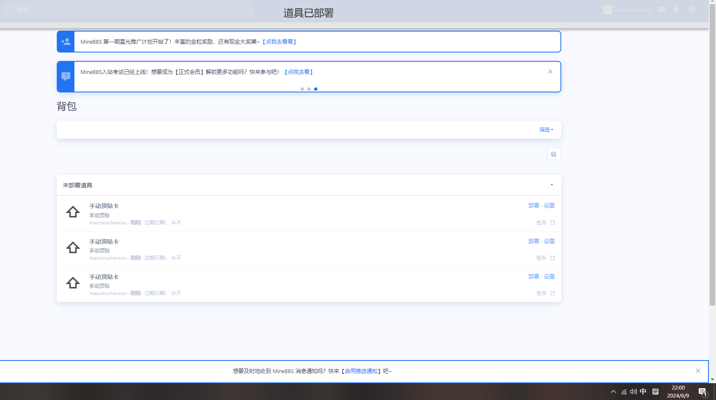Viewport: 716px width, 400px height.
Task: Tick the 丢弃 checkbox for second item
Action: click(552, 258)
